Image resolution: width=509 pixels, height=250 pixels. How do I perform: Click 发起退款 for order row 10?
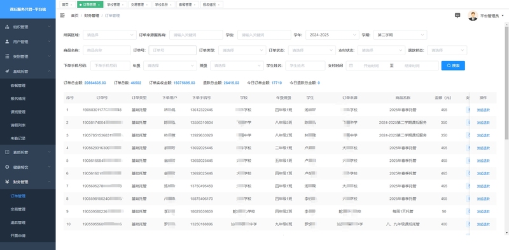click(x=483, y=224)
